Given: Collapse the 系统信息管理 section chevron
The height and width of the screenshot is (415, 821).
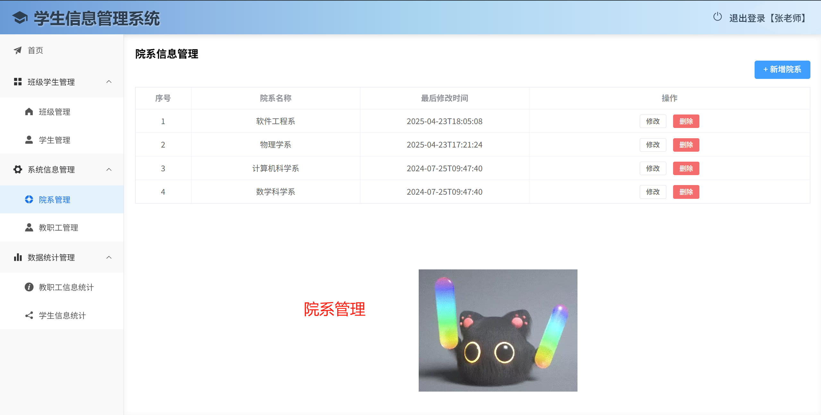Looking at the screenshot, I should [109, 169].
